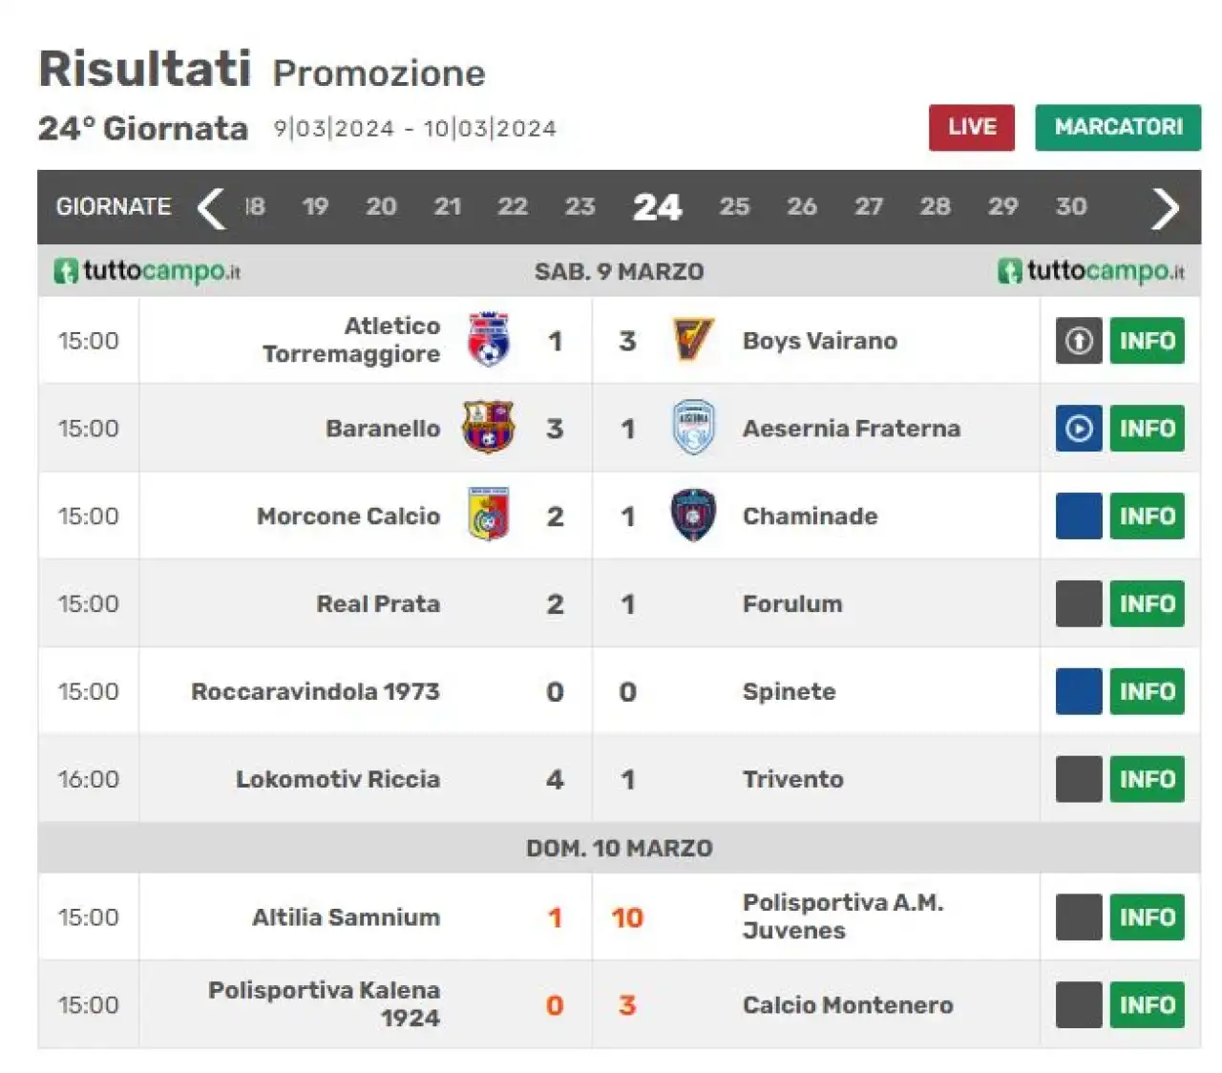Click the Baranello team crest
The image size is (1222, 1073).
[488, 428]
